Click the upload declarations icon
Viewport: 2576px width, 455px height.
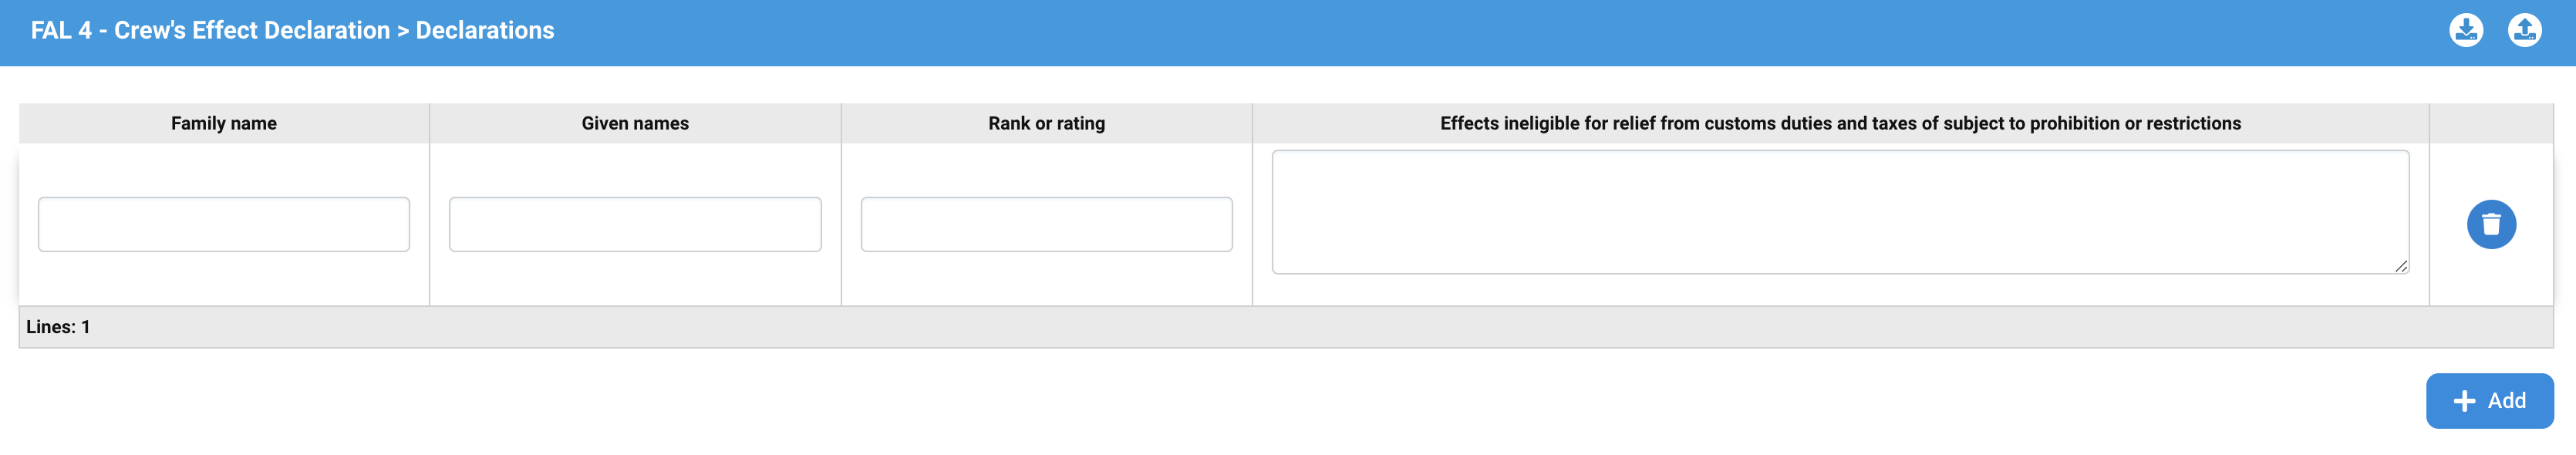[2524, 30]
